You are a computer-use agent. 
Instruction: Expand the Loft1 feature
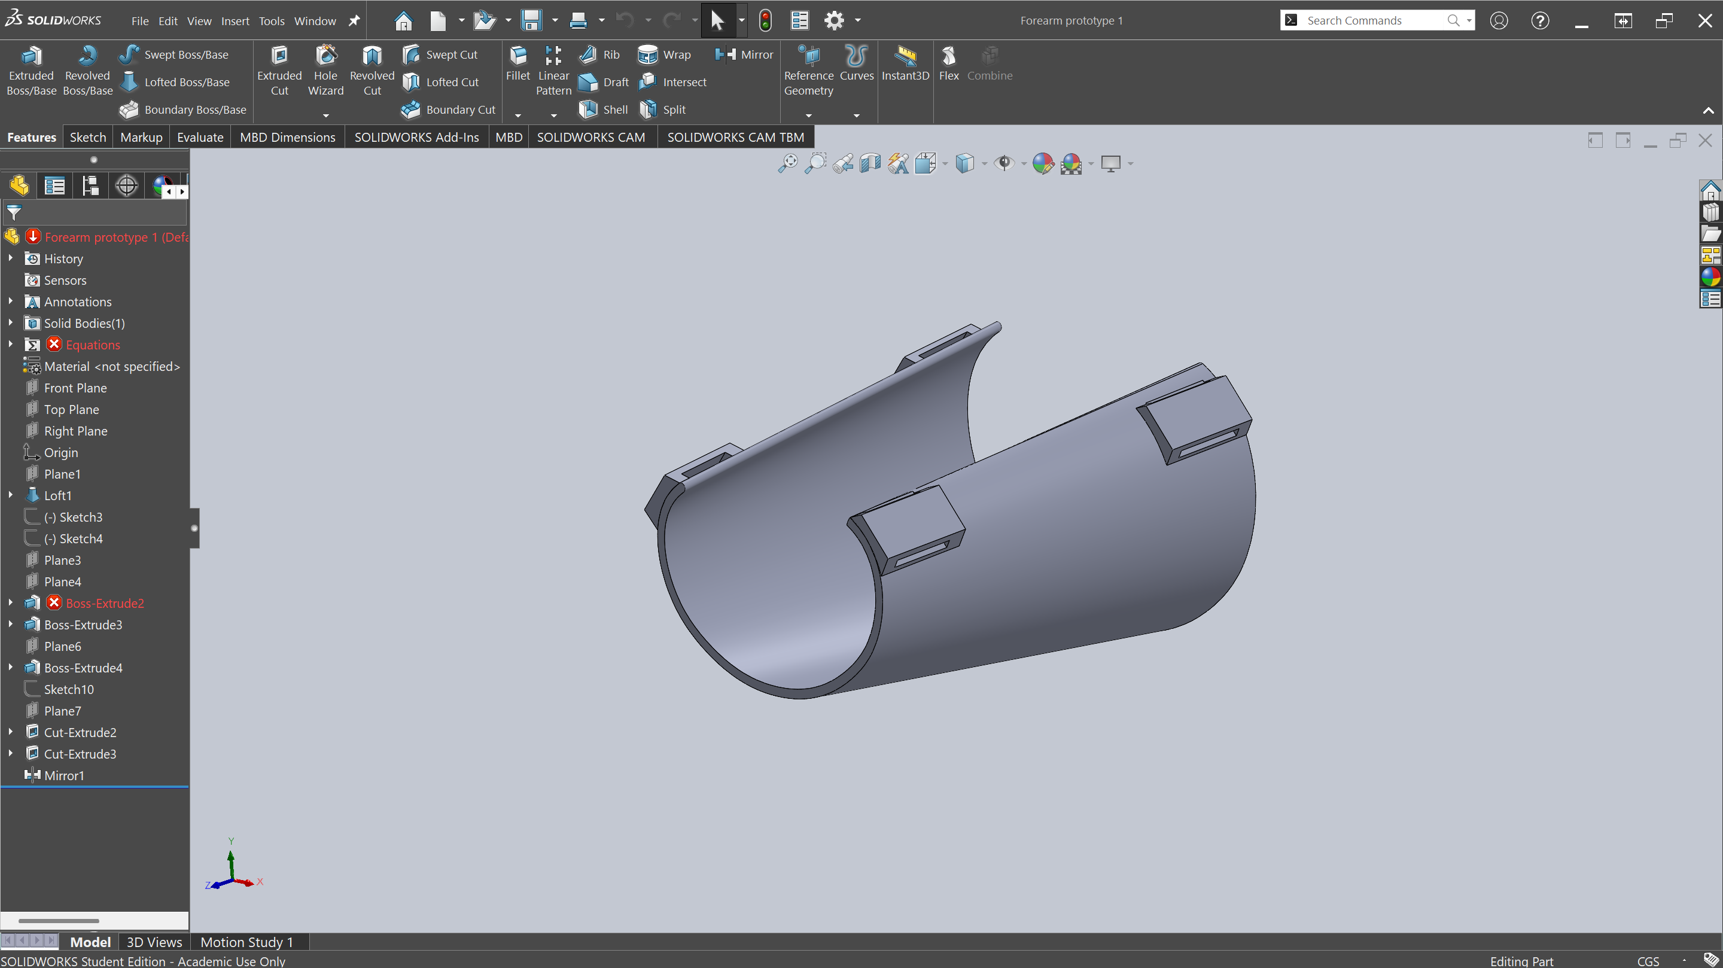11,494
